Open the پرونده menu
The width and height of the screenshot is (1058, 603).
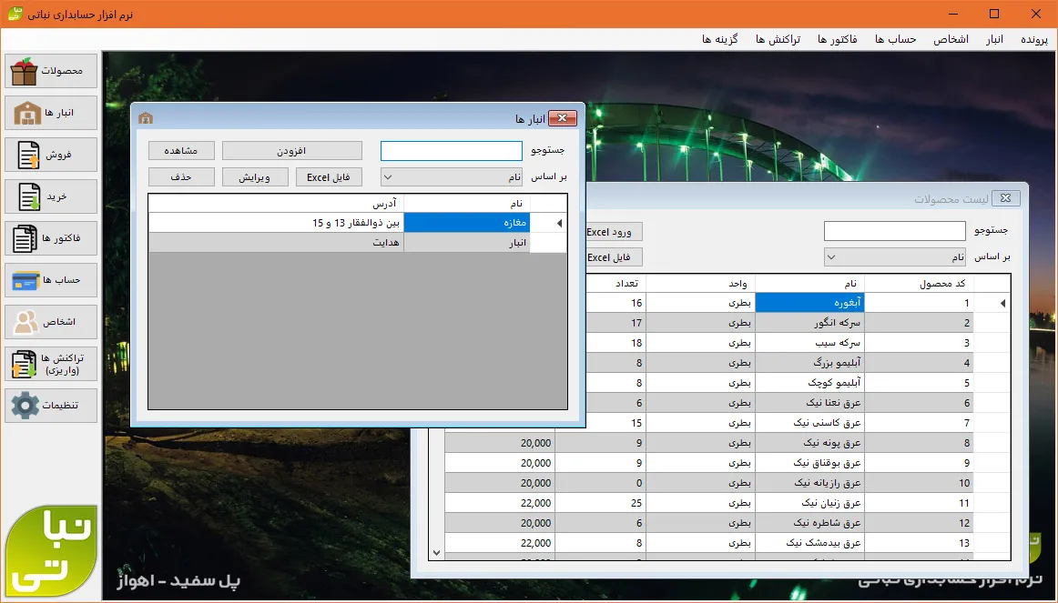tap(1033, 39)
